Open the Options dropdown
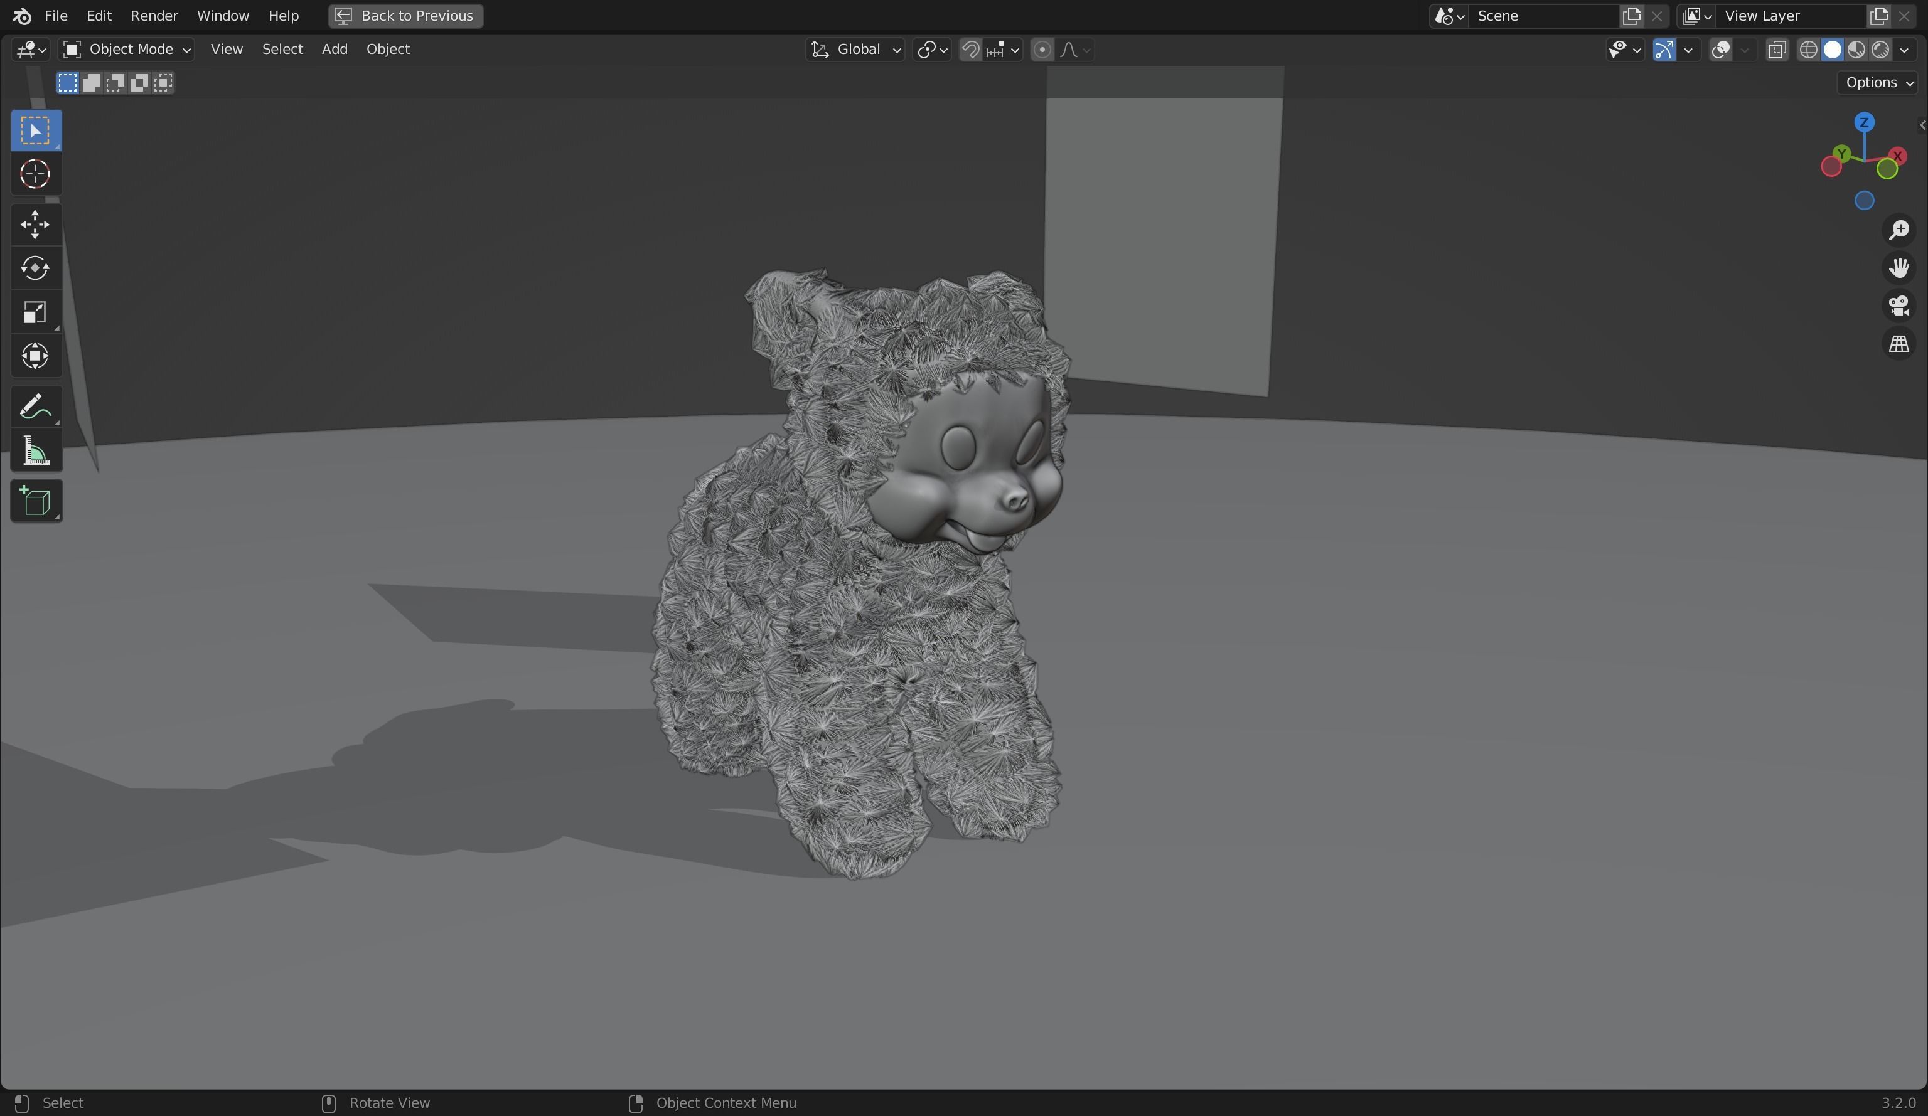 pos(1879,83)
